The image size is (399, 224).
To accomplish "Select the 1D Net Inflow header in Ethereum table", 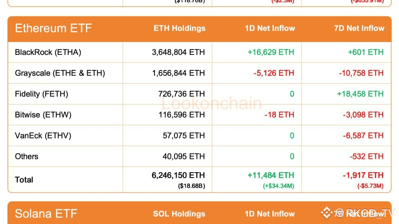I will click(270, 28).
